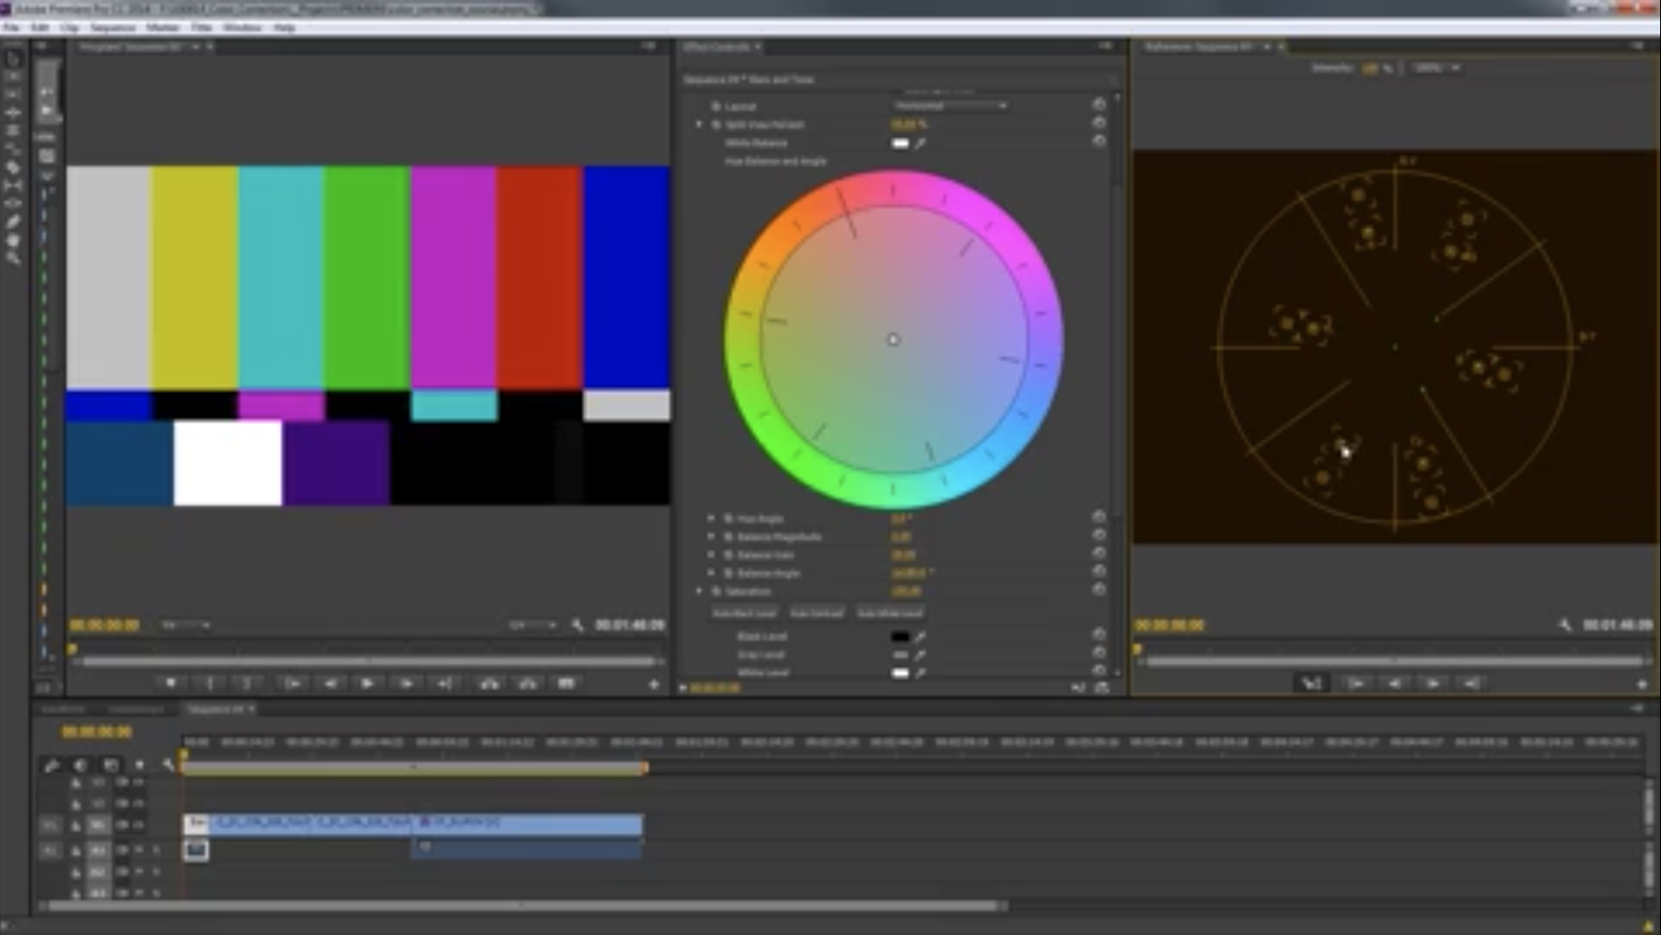Open the Window menu
This screenshot has height=935, width=1661.
pos(243,27)
